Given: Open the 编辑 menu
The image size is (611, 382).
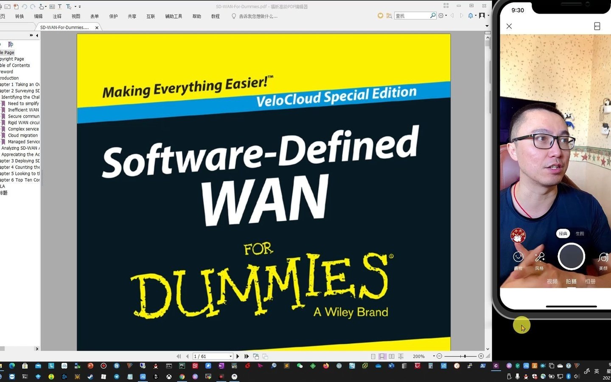Looking at the screenshot, I should click(x=38, y=16).
